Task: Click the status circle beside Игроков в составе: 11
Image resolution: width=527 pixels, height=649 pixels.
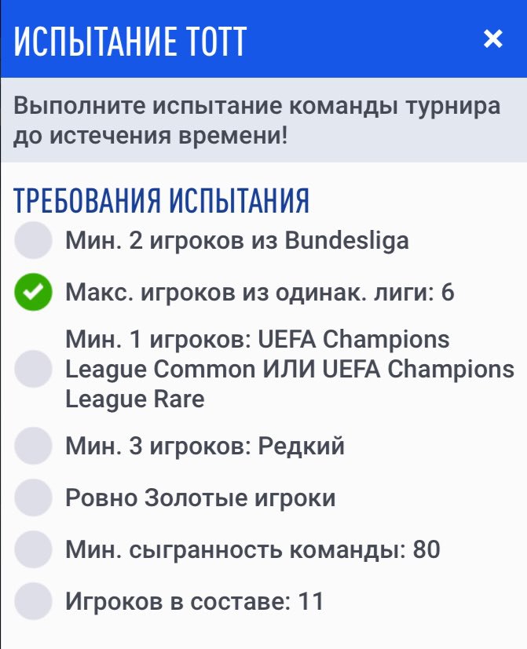Action: tap(33, 601)
